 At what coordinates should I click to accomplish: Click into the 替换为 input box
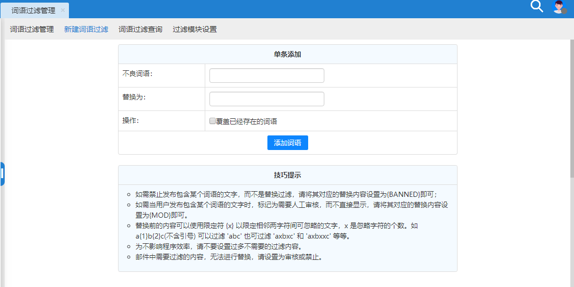coord(266,99)
